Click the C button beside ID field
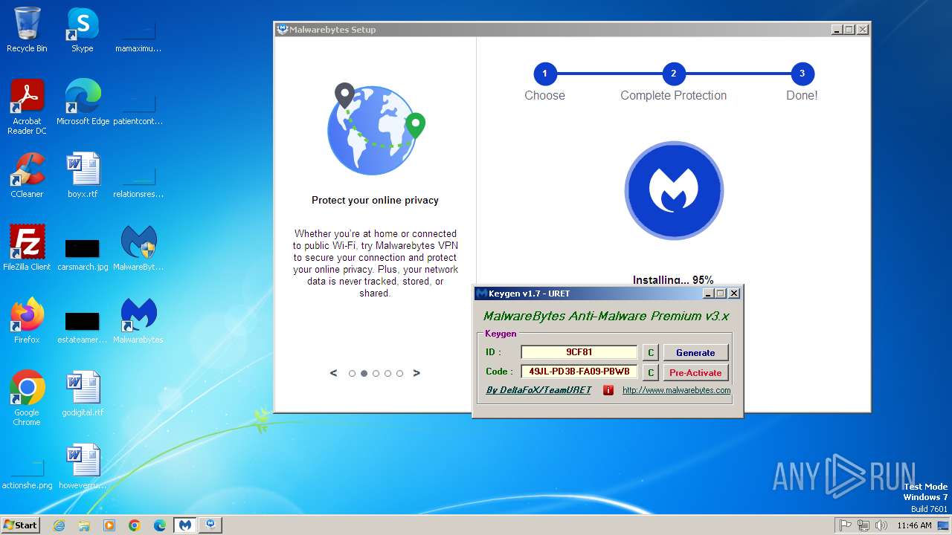Viewport: 952px width, 535px height. click(x=650, y=353)
